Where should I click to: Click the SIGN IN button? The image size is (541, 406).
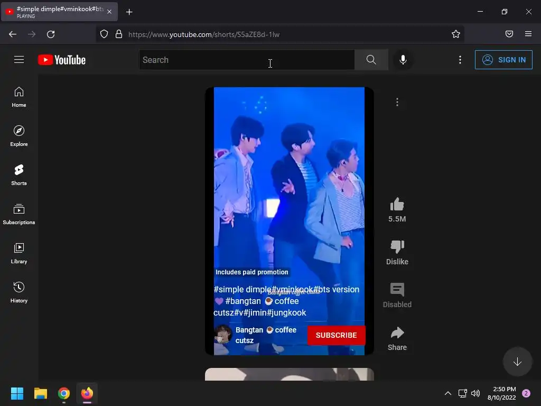click(x=503, y=60)
